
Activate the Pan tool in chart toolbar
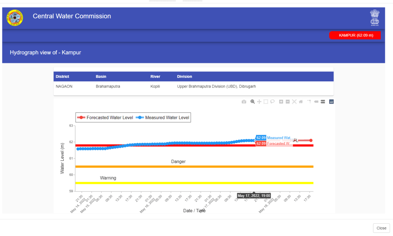[x=259, y=102]
